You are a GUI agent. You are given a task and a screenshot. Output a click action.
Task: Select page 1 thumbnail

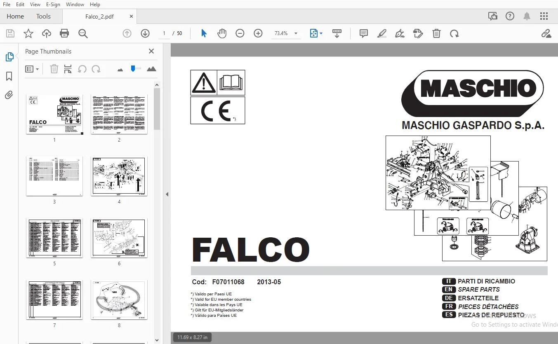click(x=54, y=114)
